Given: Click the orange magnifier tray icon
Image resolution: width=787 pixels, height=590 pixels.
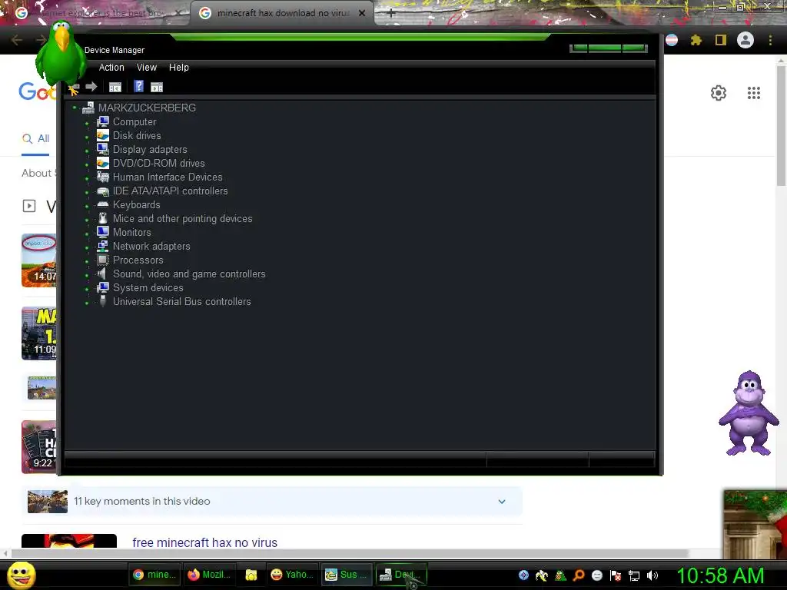Looking at the screenshot, I should tap(579, 575).
